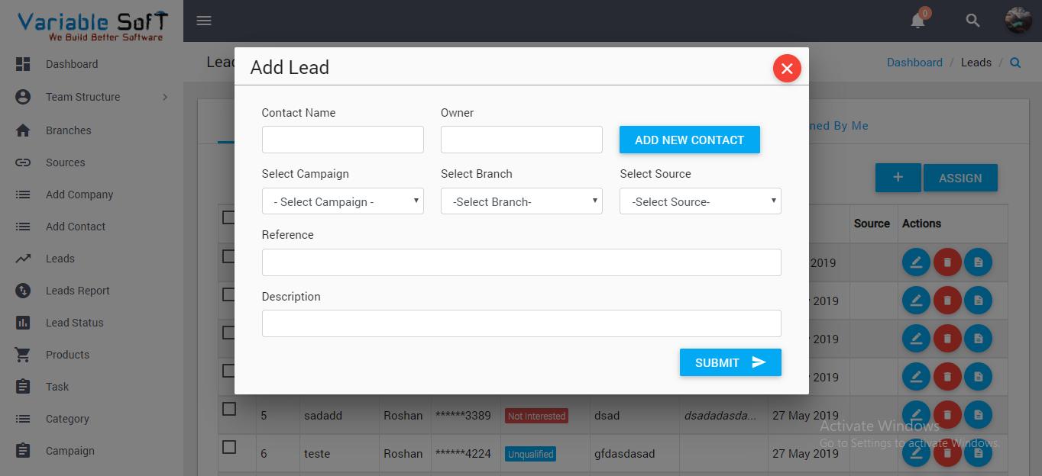Click the plus icon next to ASSIGN

tap(898, 177)
